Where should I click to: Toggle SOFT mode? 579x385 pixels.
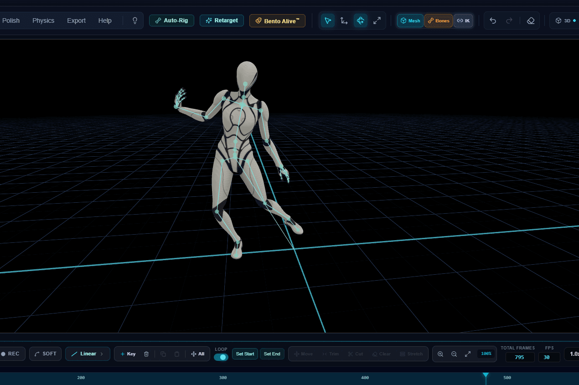pos(46,354)
